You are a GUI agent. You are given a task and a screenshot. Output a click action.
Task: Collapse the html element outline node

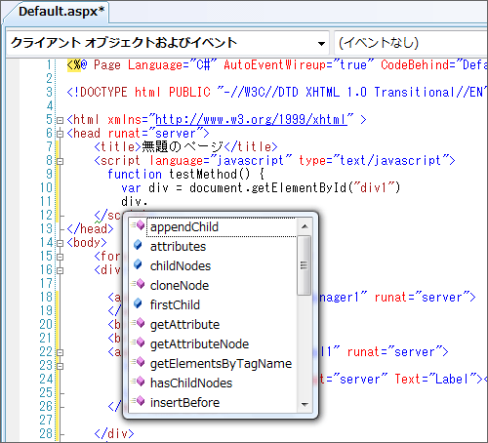tap(60, 120)
